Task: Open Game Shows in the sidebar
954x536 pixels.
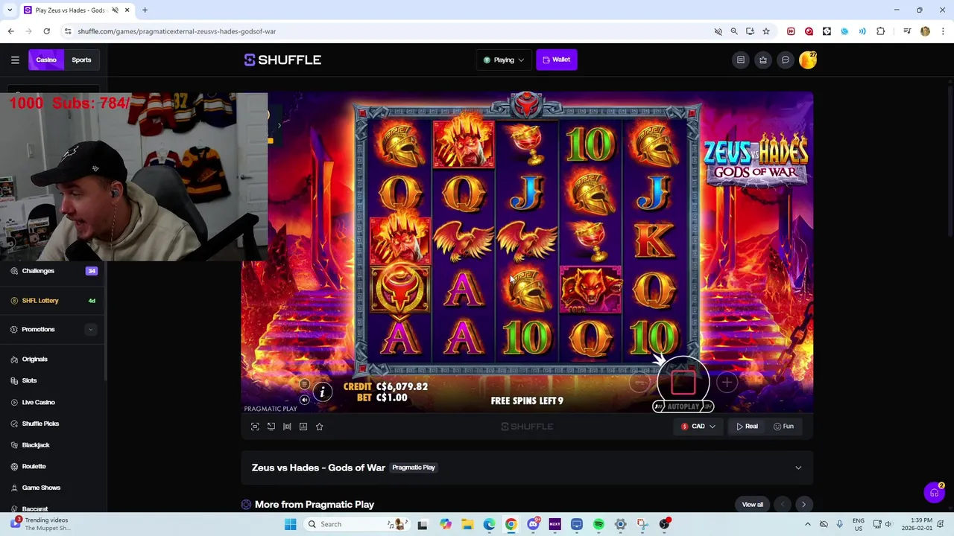Action: (x=41, y=488)
